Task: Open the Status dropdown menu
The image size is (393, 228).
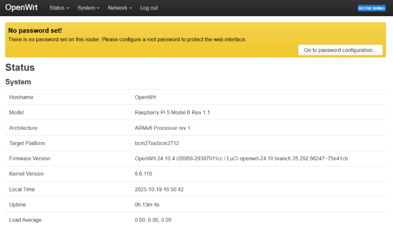Action: coord(59,8)
